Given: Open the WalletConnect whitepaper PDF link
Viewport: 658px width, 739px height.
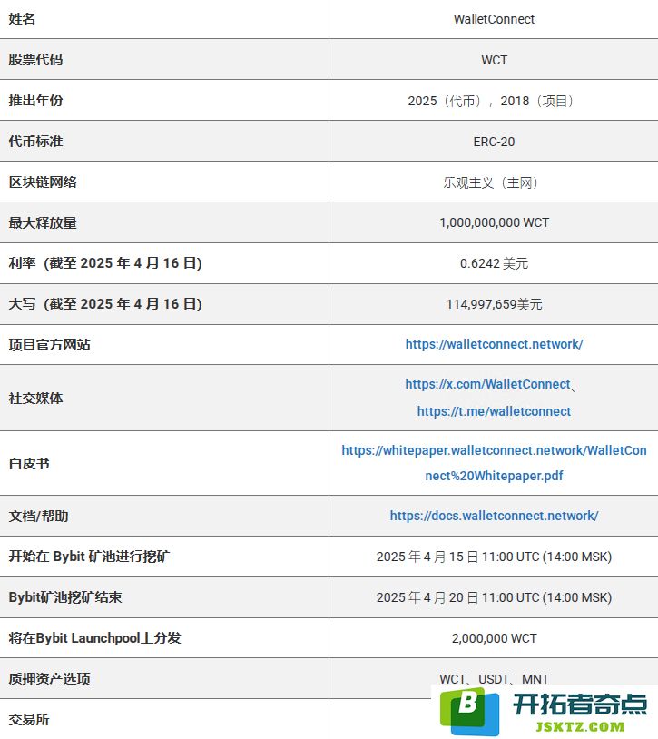Looking at the screenshot, I should click(x=494, y=463).
